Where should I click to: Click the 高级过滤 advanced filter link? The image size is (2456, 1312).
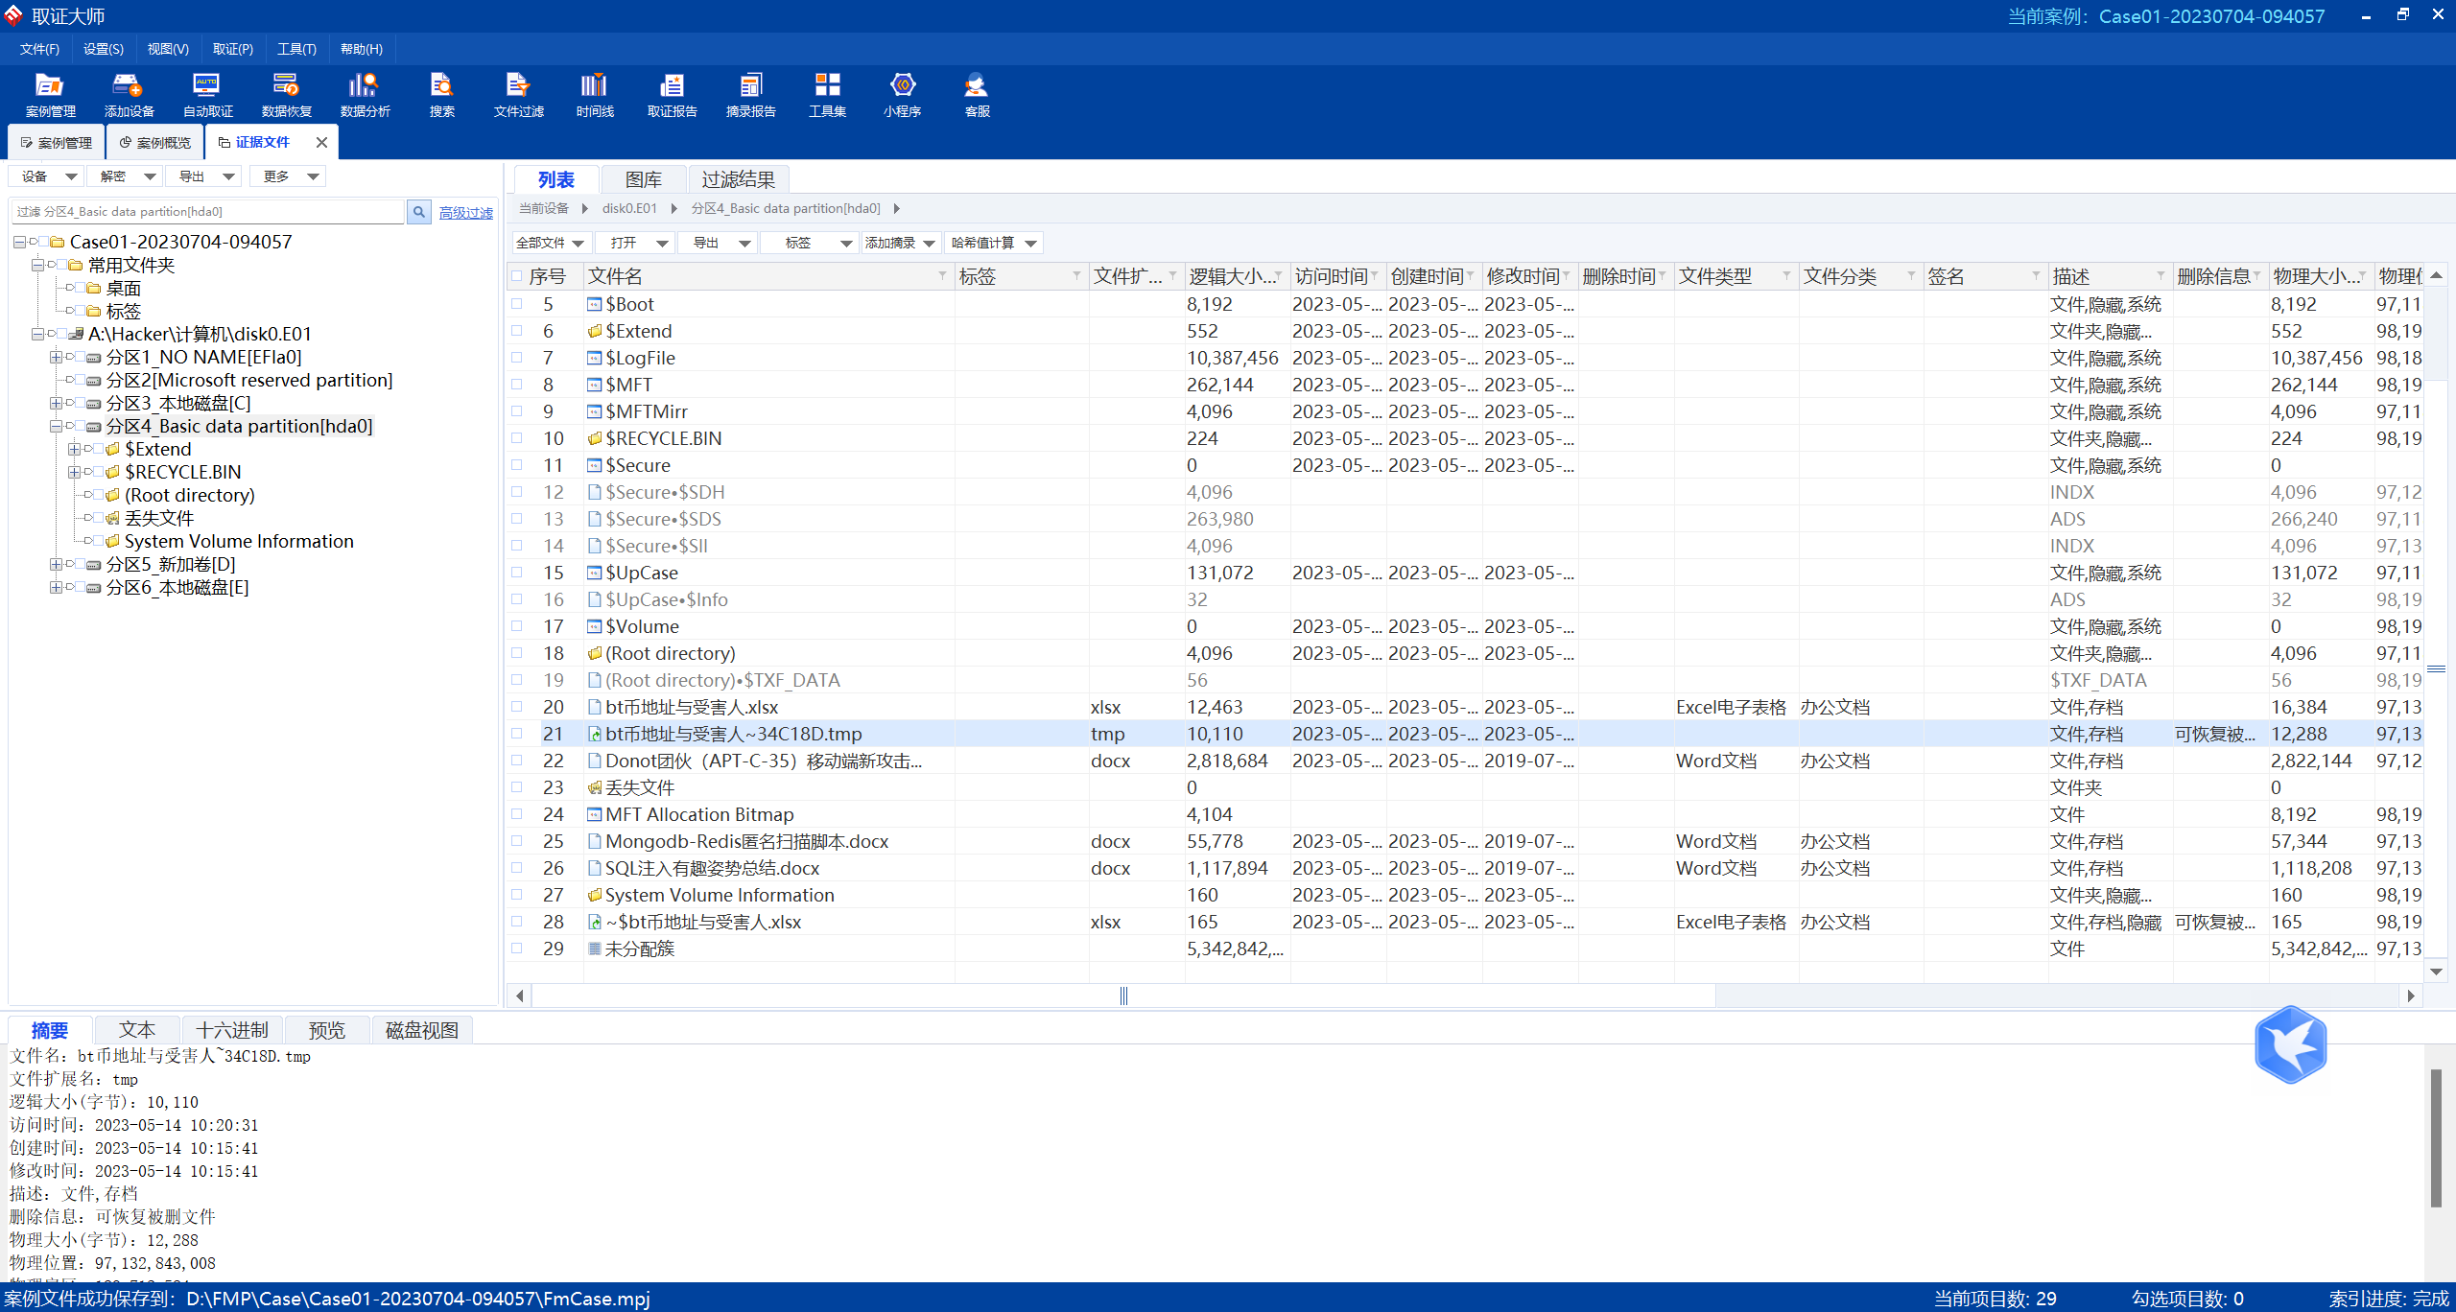[465, 213]
